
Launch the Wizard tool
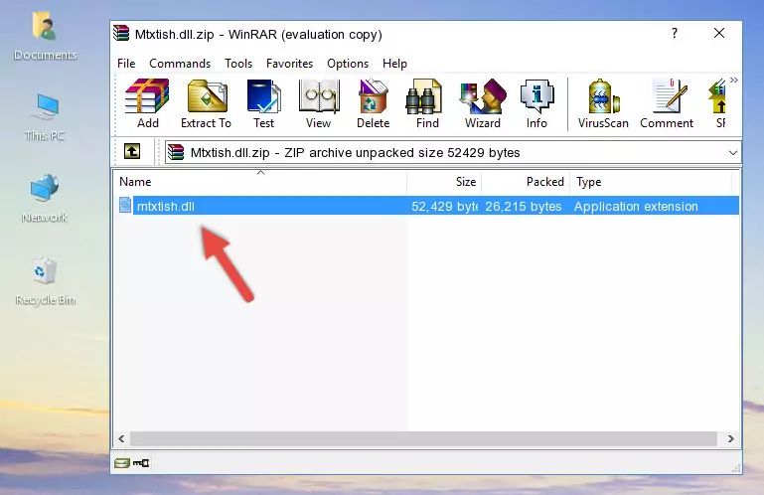(483, 103)
